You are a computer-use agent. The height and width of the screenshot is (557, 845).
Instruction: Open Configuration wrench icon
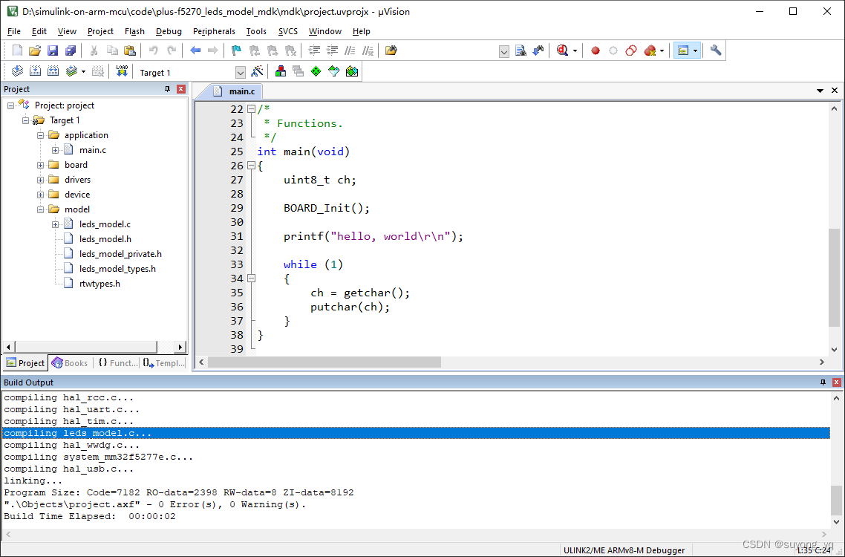tap(715, 51)
